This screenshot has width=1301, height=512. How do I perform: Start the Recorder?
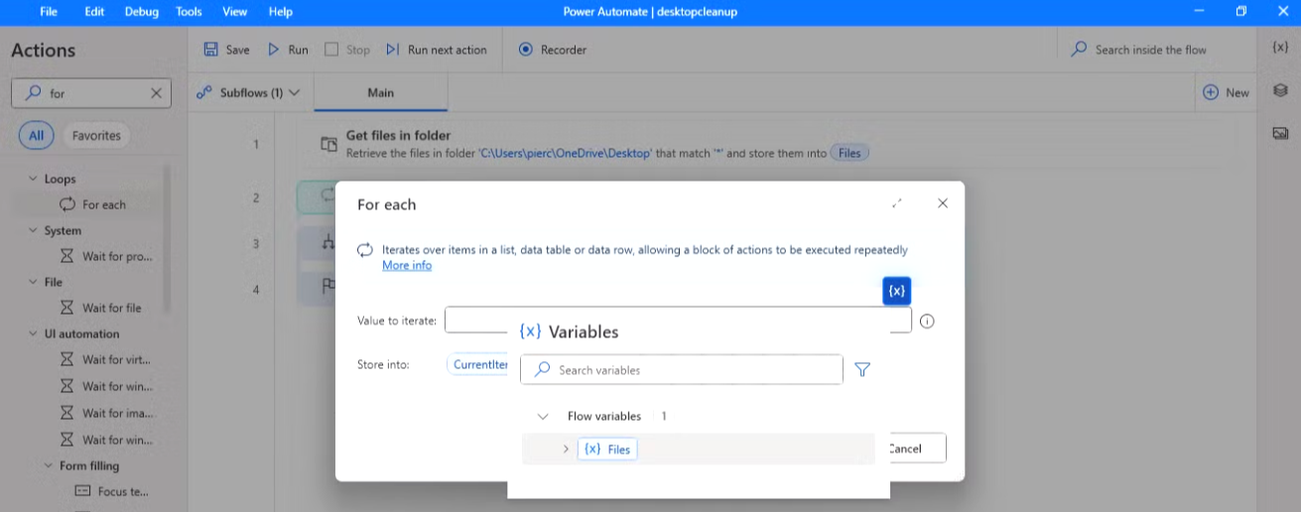point(552,50)
